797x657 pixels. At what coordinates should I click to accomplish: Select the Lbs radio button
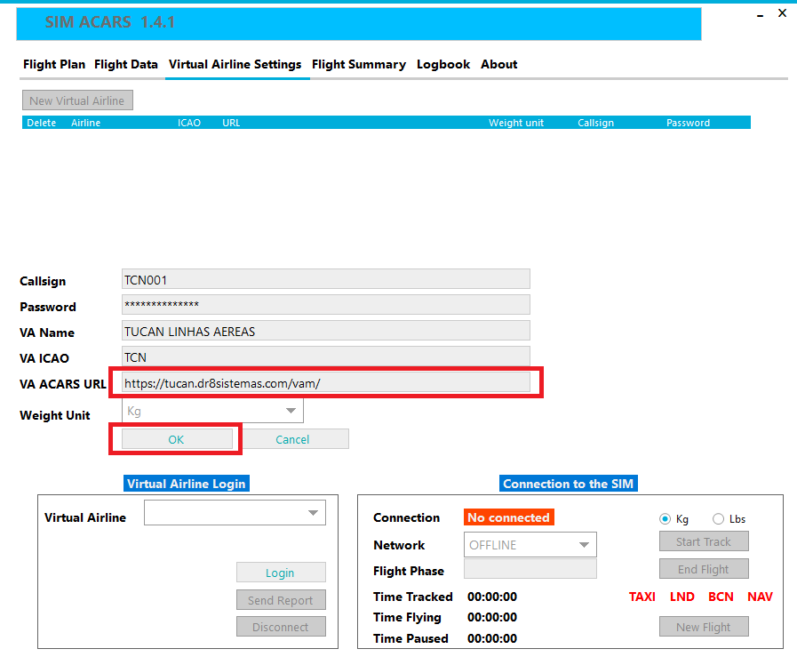click(718, 519)
